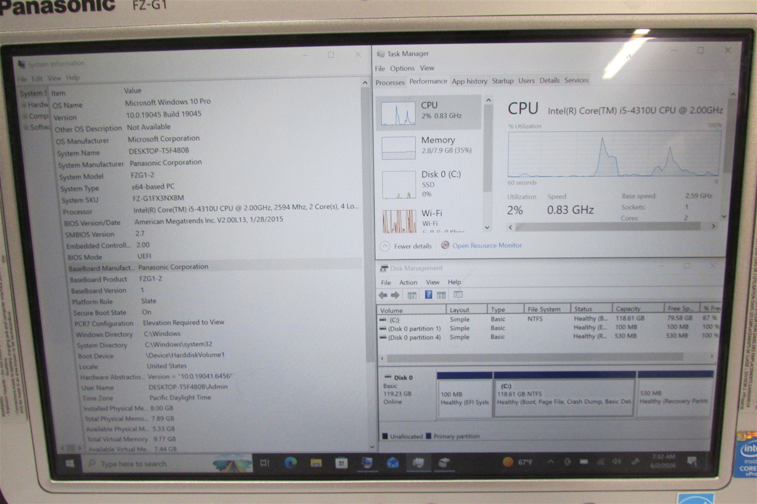Open Disk Management File menu

click(x=386, y=282)
